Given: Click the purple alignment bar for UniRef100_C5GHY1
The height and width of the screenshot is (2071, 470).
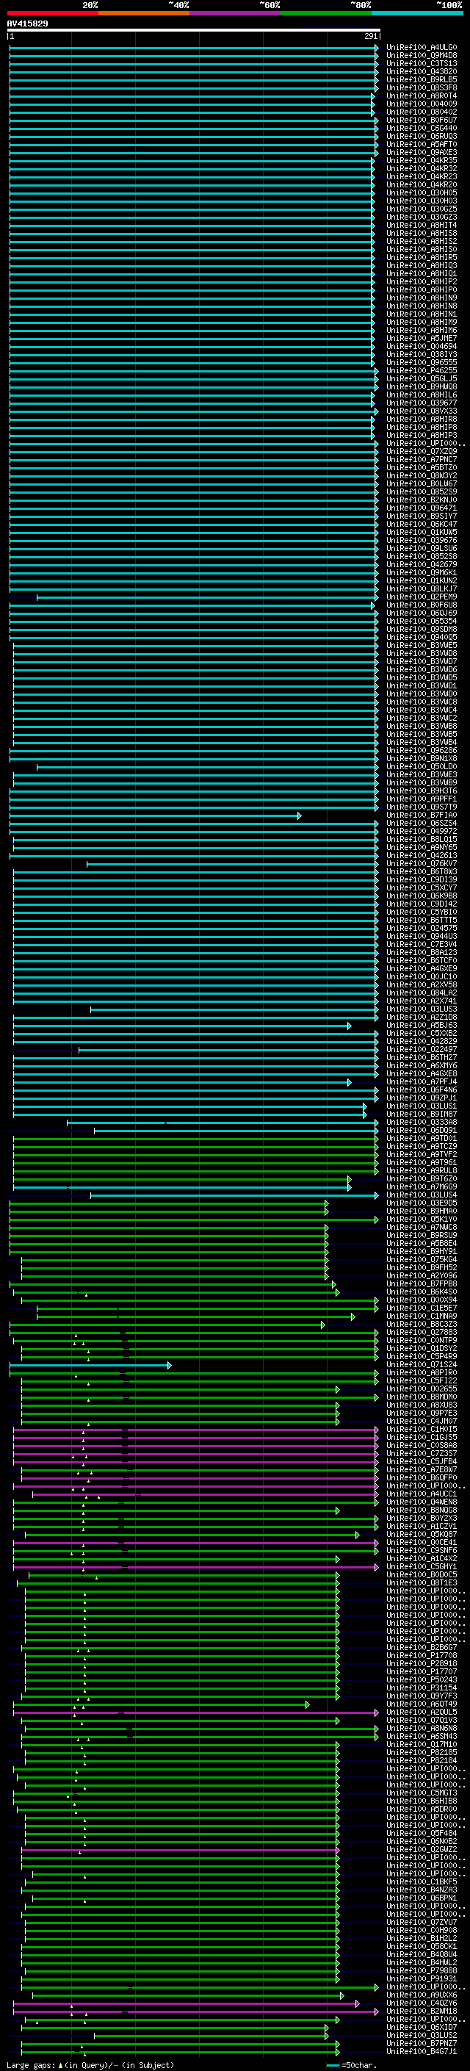Looking at the screenshot, I should tap(196, 1567).
